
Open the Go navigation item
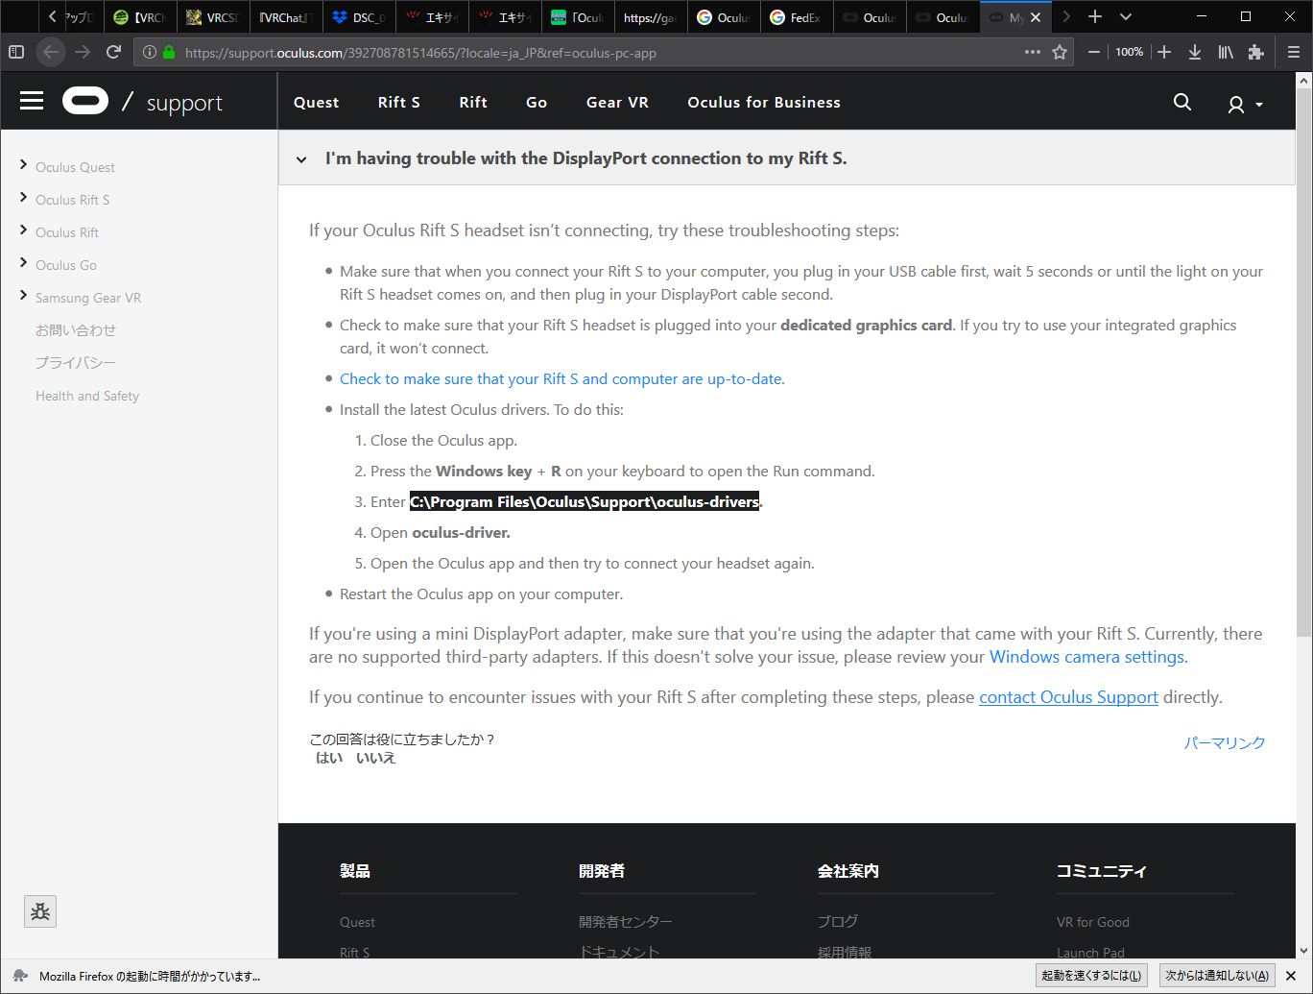point(537,102)
